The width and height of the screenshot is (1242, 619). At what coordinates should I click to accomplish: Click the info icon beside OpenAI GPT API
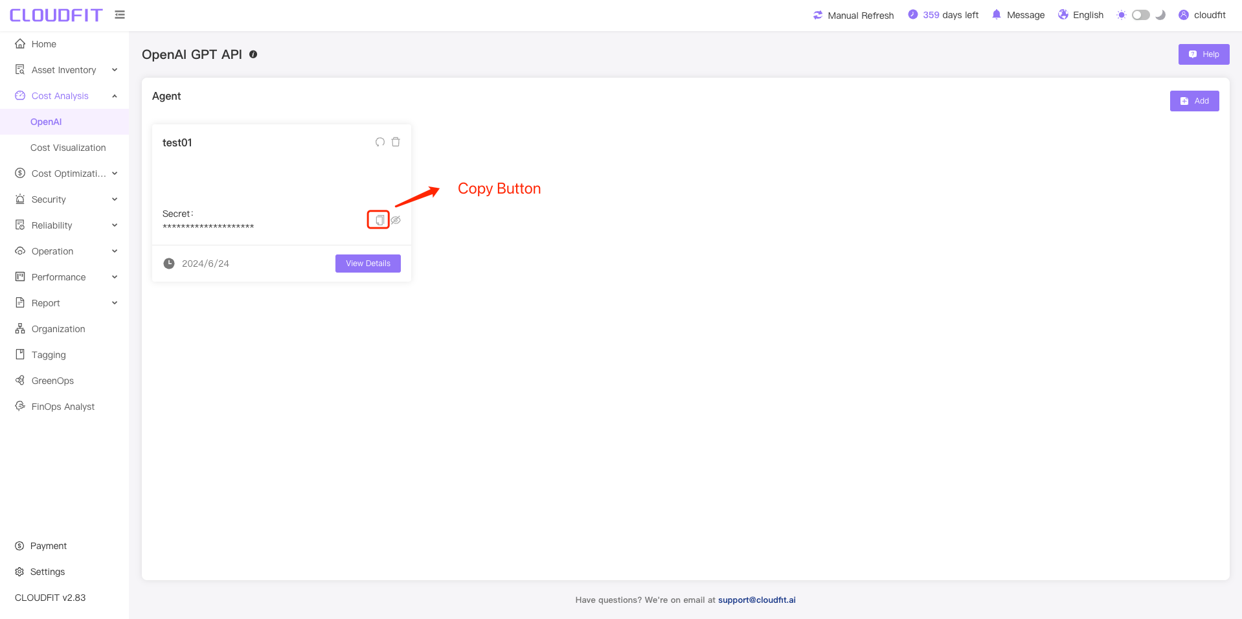pyautogui.click(x=253, y=54)
